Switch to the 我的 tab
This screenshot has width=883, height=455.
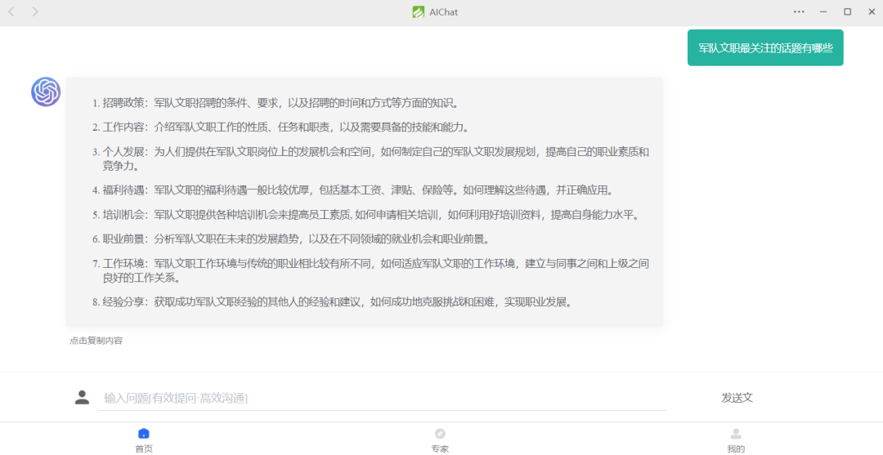pyautogui.click(x=736, y=440)
